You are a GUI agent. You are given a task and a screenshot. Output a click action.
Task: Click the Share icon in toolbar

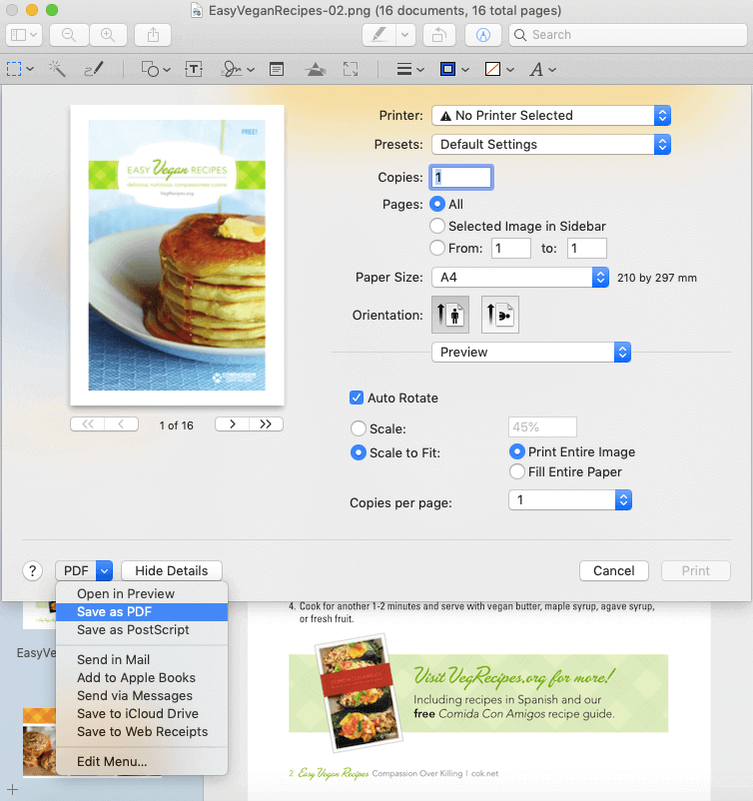(153, 35)
